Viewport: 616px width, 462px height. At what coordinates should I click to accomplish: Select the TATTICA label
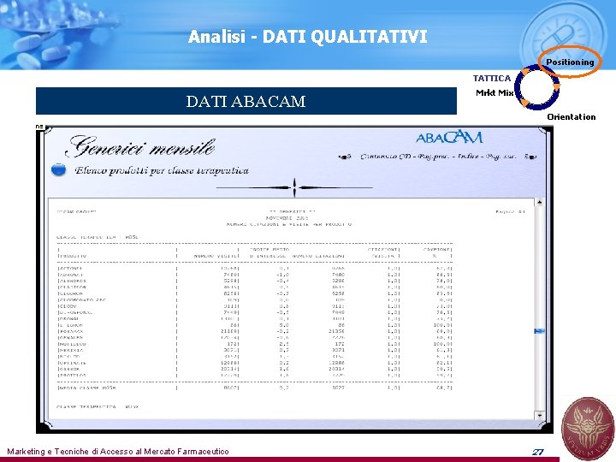(492, 78)
